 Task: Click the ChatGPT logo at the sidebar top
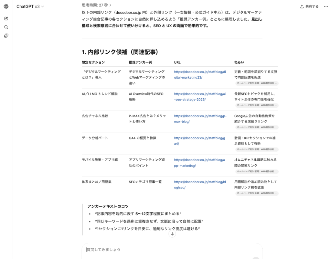click(x=6, y=6)
